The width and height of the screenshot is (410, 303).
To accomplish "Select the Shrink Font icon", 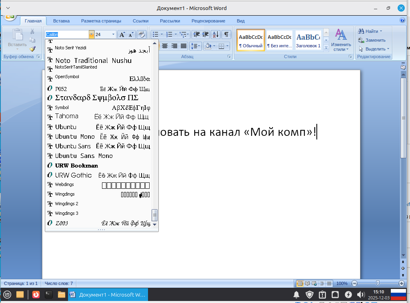I will (x=130, y=34).
